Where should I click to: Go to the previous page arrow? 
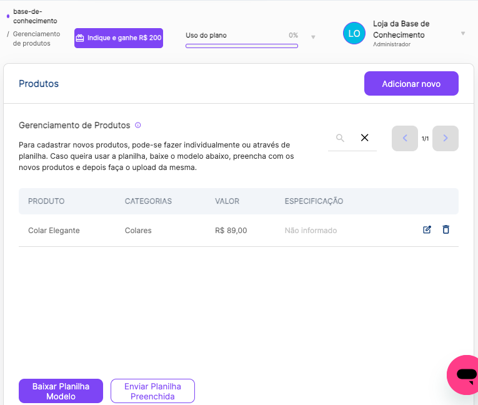pos(404,138)
